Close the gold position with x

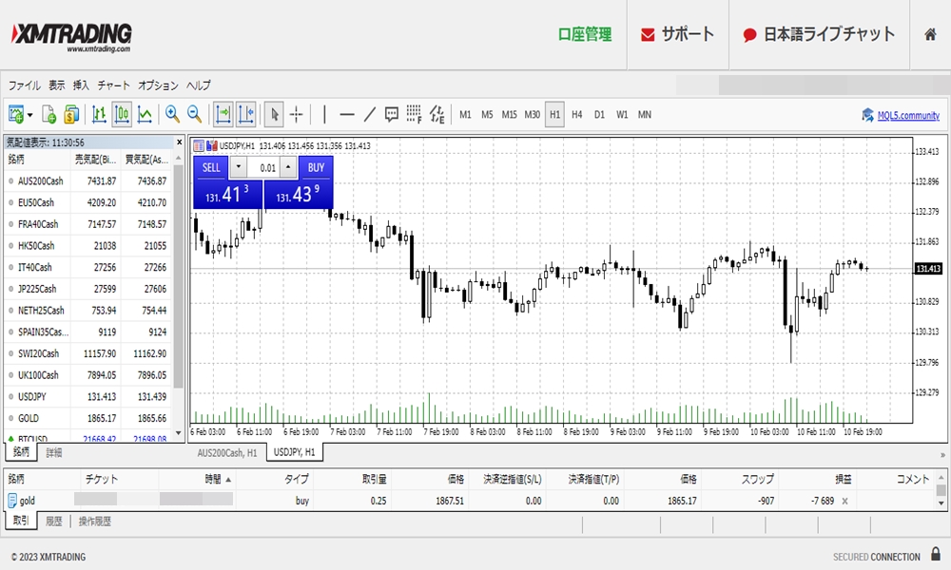(x=844, y=501)
